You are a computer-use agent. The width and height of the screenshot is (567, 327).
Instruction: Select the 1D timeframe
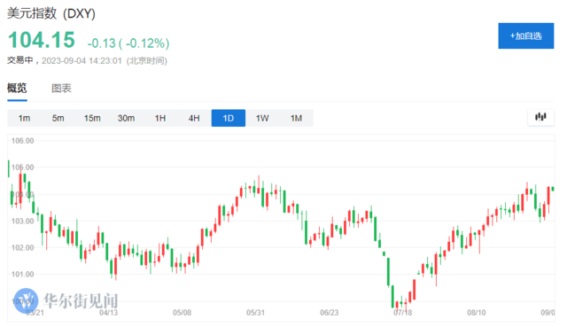pos(229,118)
